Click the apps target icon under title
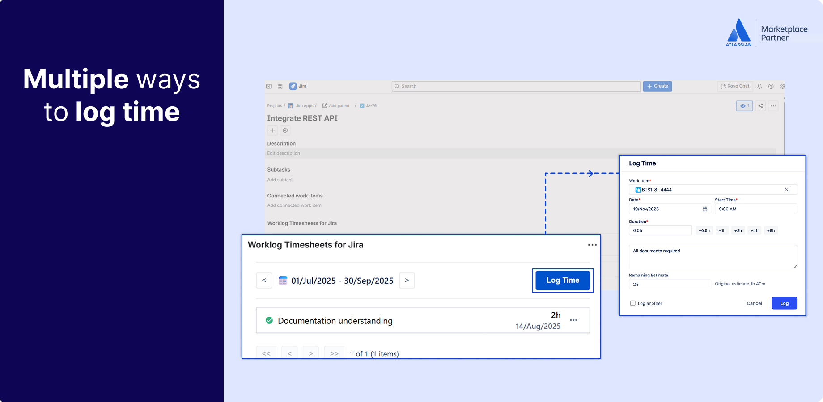The width and height of the screenshot is (823, 402). coord(285,130)
